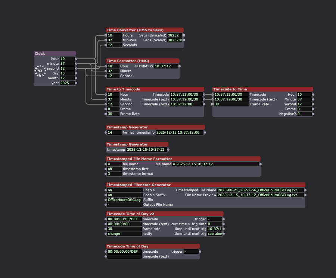Click the Suffix field containing OfficeHoursOSCLog

coord(124,200)
